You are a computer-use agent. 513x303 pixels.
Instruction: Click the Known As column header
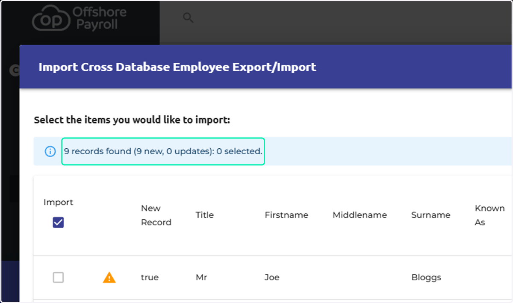pos(489,215)
